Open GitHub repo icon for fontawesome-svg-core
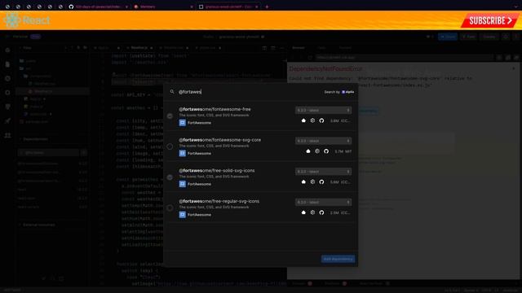Image resolution: width=522 pixels, height=293 pixels. point(326,151)
